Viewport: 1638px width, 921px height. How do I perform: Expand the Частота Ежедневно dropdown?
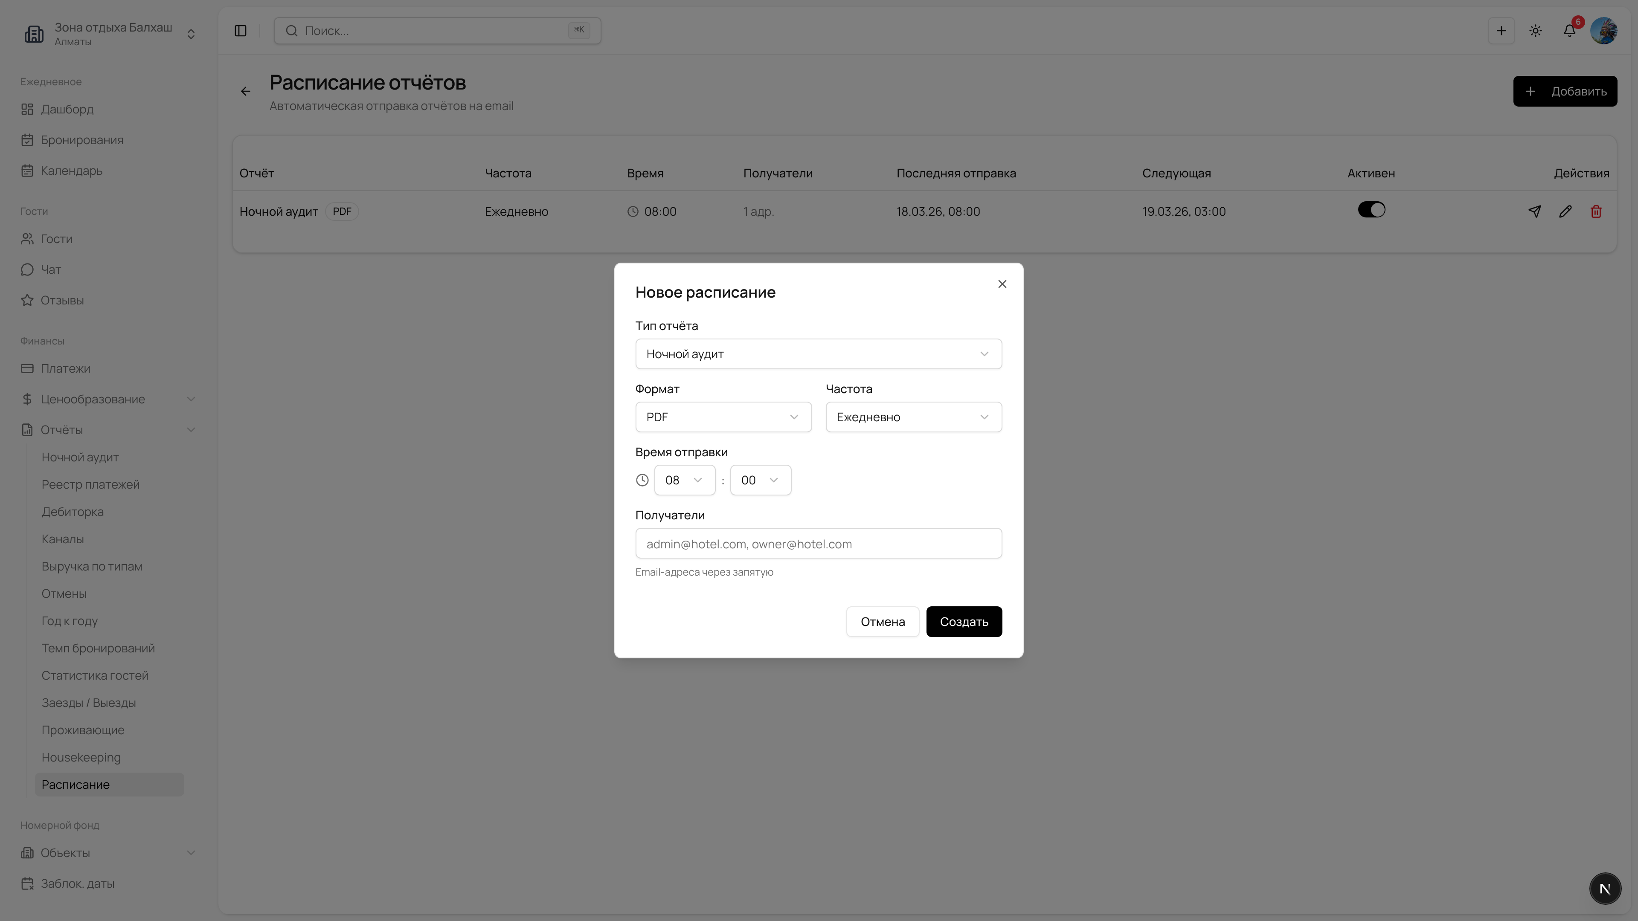913,417
